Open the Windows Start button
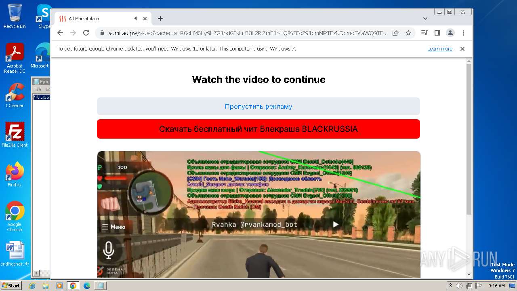517x291 pixels. 11,285
